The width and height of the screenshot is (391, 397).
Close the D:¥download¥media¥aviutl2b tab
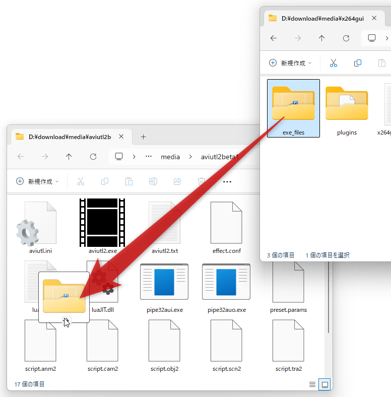pyautogui.click(x=121, y=137)
